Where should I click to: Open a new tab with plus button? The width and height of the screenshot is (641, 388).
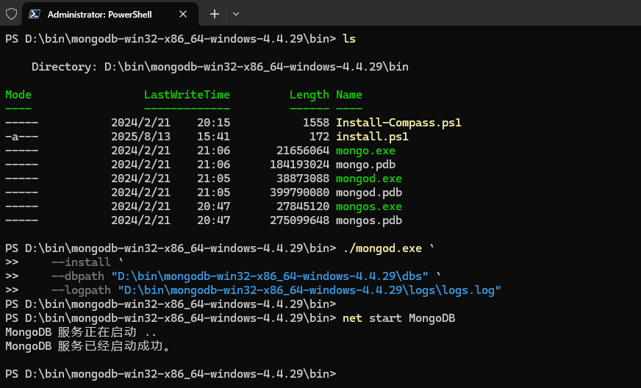click(215, 14)
